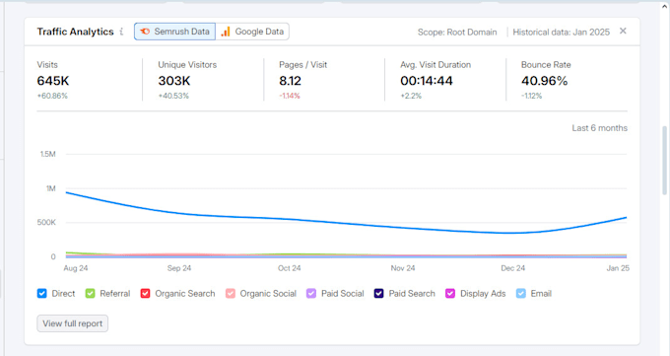Click the Avg. Visit Duration value

click(426, 81)
